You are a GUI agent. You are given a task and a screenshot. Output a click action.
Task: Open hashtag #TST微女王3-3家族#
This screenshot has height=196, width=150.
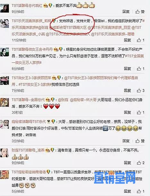[x=35, y=85]
